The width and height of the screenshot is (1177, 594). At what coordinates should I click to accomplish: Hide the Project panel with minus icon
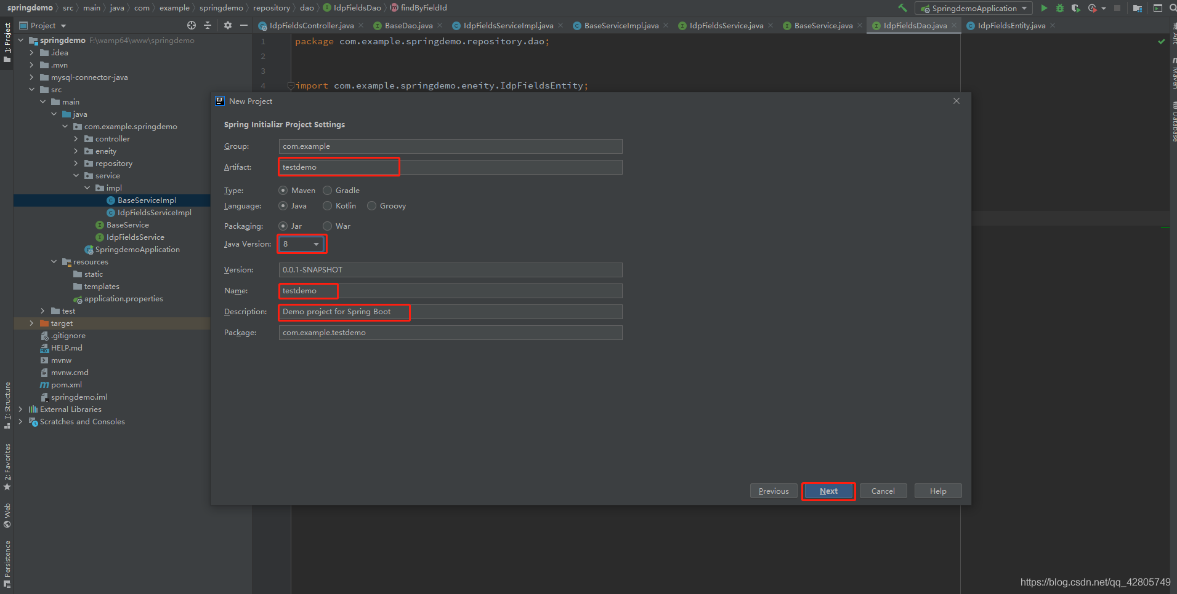click(x=244, y=25)
